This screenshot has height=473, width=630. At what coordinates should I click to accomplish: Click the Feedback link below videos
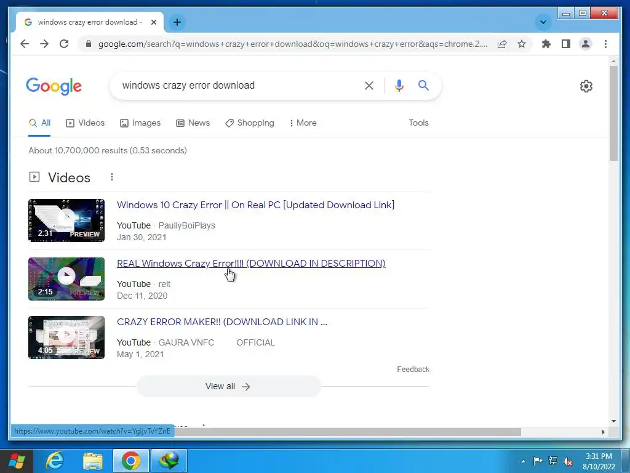pos(413,370)
